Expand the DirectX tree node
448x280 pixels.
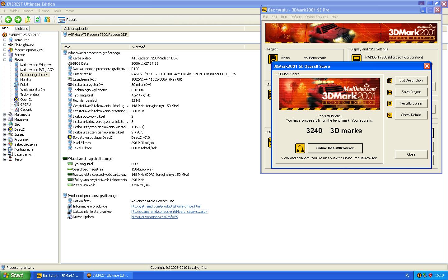[5, 129]
